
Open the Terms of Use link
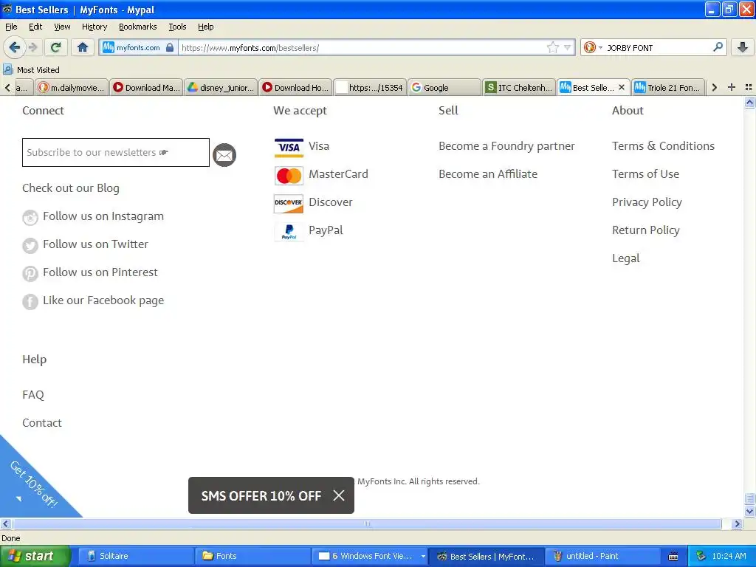click(x=645, y=174)
